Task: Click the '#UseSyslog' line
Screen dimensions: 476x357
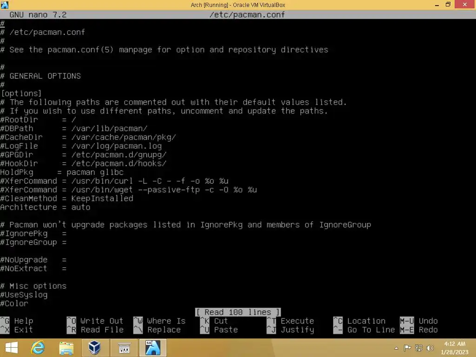Action: [x=24, y=295]
